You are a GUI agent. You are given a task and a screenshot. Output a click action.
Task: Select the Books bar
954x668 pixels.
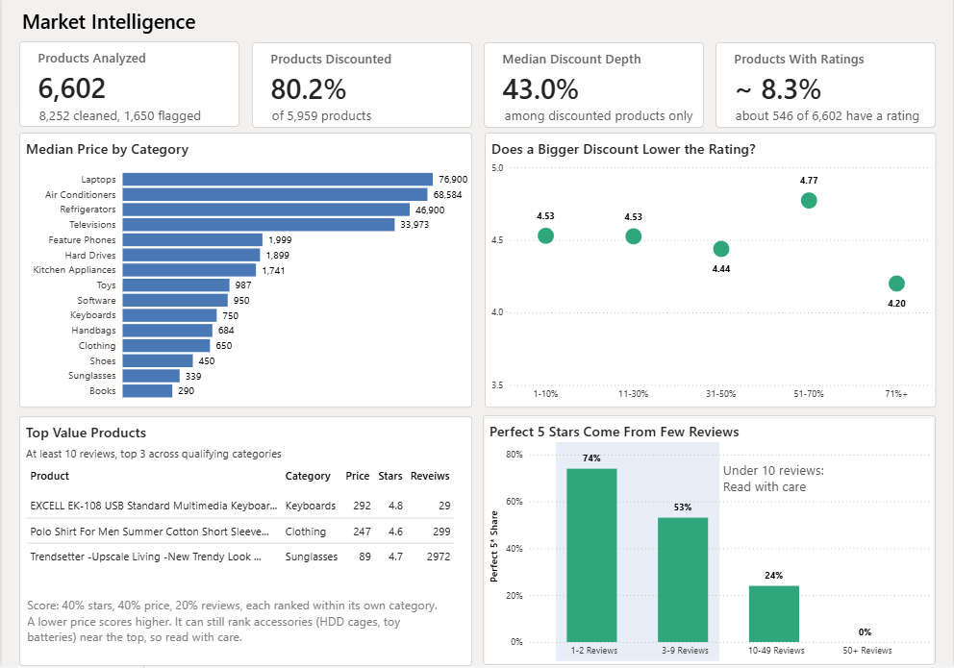coord(147,391)
